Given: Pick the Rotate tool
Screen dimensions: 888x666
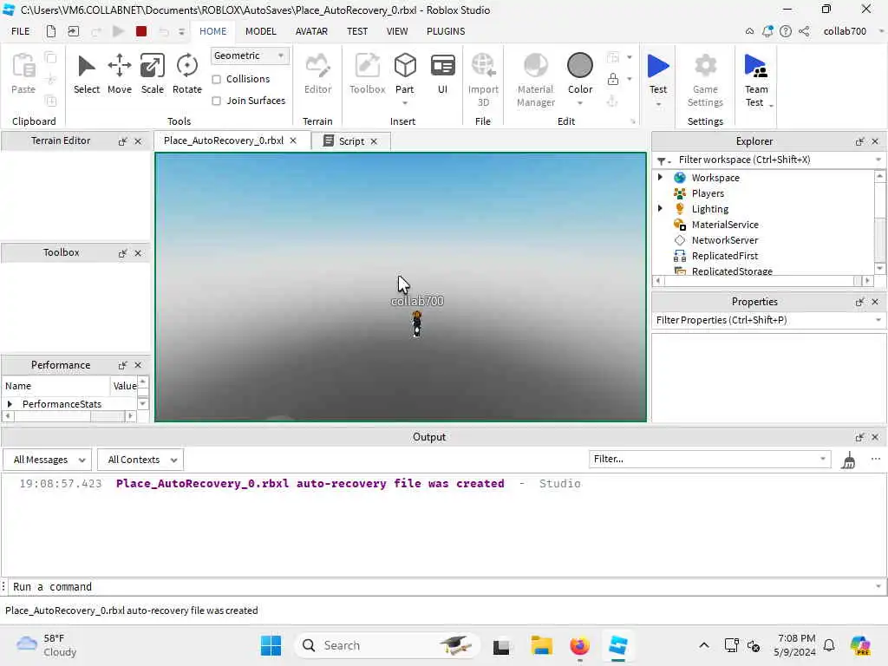Looking at the screenshot, I should pos(187,74).
